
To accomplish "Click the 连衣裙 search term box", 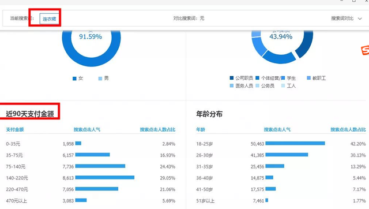I will point(49,18).
